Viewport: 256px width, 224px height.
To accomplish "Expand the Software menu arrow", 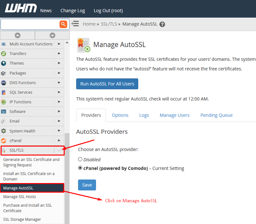I will click(59, 112).
